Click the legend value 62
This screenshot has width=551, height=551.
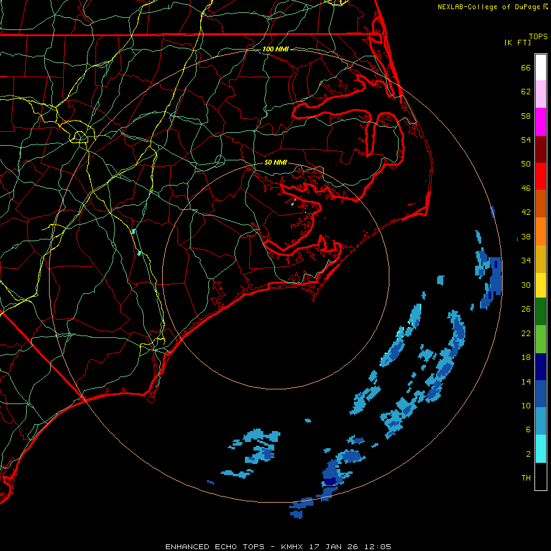[x=526, y=92]
